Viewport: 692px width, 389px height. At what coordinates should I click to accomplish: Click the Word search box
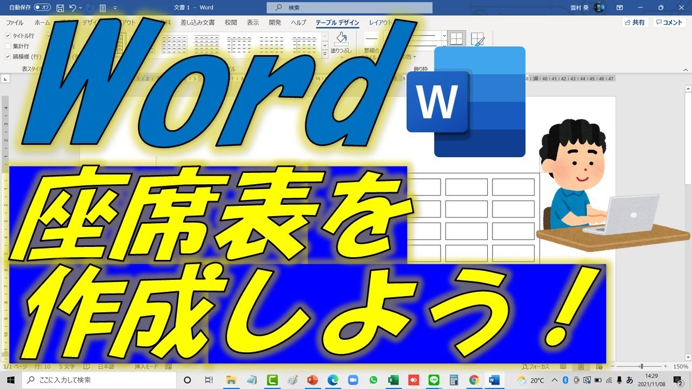click(x=350, y=8)
